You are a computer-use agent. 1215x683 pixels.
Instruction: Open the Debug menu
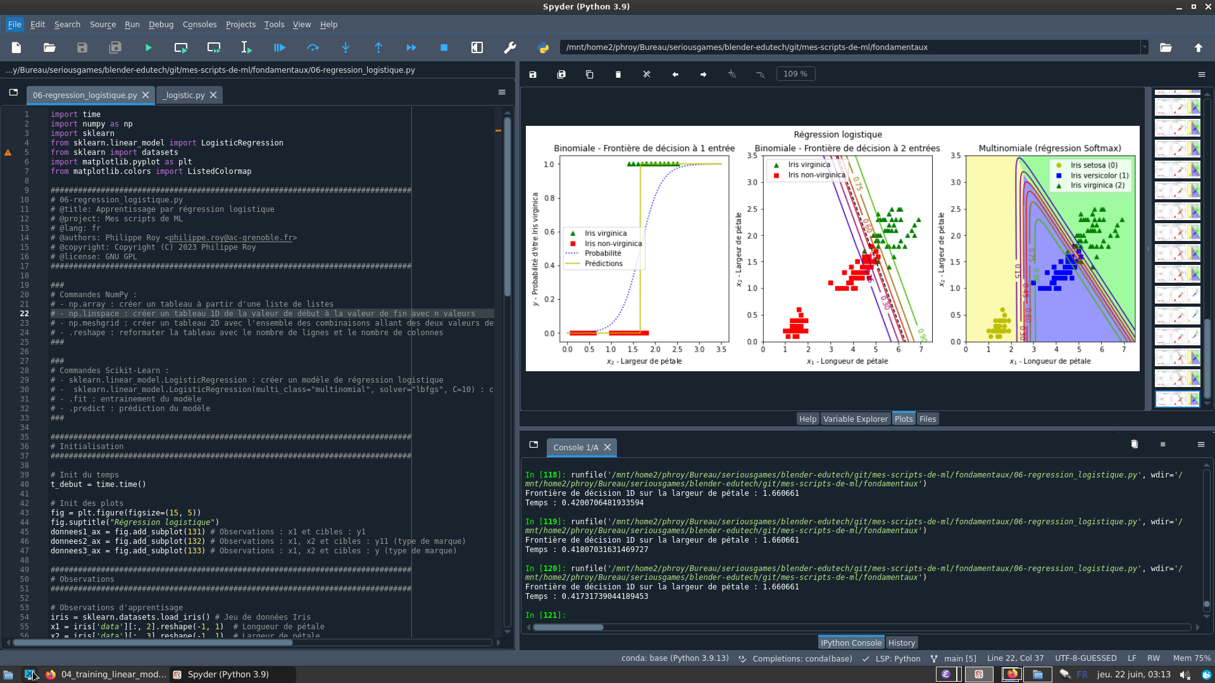[161, 25]
